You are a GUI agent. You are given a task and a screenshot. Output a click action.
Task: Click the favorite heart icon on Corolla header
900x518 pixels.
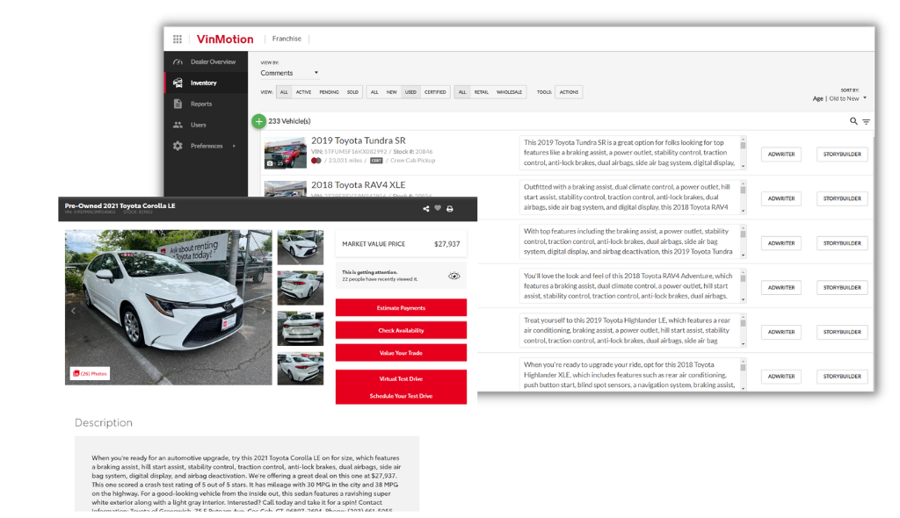click(438, 208)
